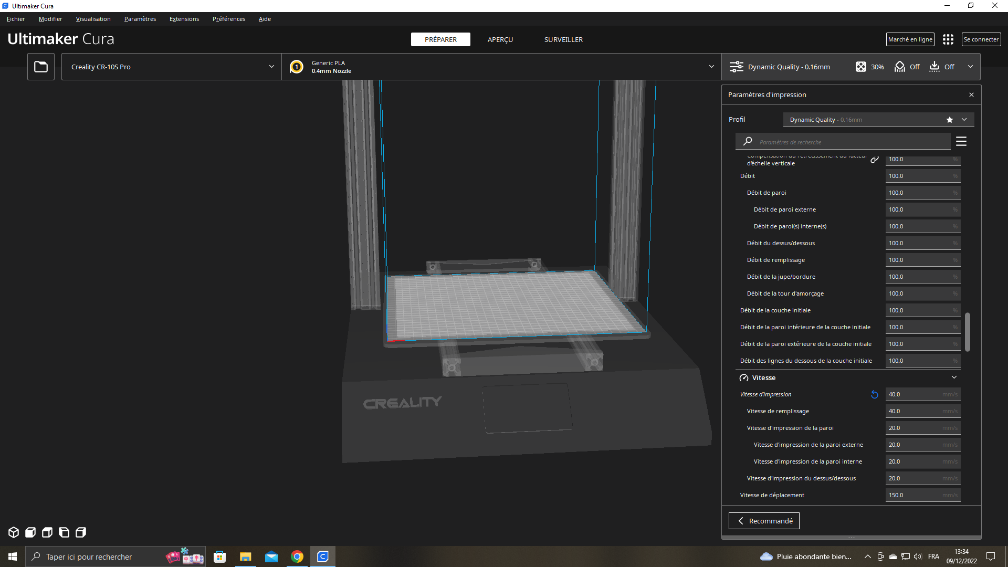This screenshot has width=1008, height=567.
Task: Collapse the Vitesse section
Action: pos(954,377)
